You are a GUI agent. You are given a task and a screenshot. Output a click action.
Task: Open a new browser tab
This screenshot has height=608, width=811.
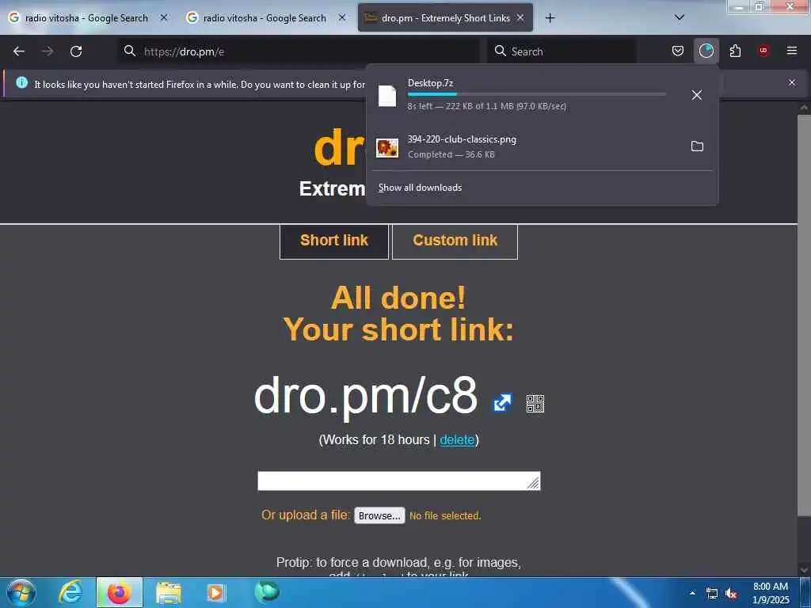point(550,18)
